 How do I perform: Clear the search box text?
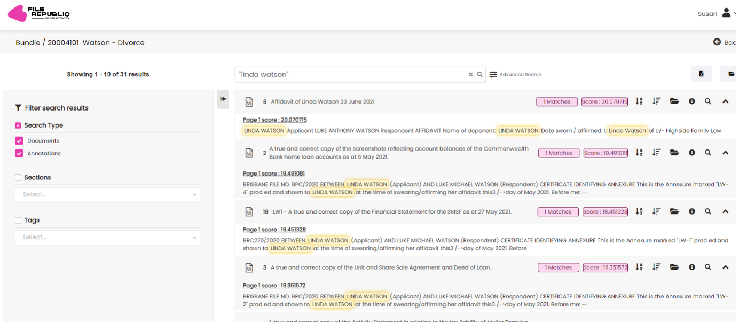[470, 75]
